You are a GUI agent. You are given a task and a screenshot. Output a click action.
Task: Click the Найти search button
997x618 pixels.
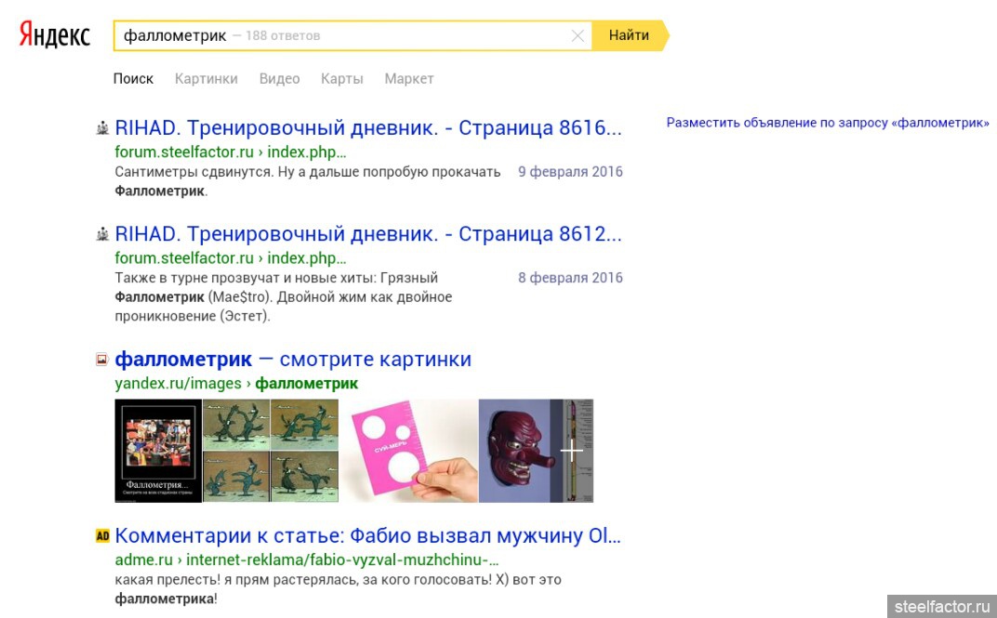[x=630, y=35]
